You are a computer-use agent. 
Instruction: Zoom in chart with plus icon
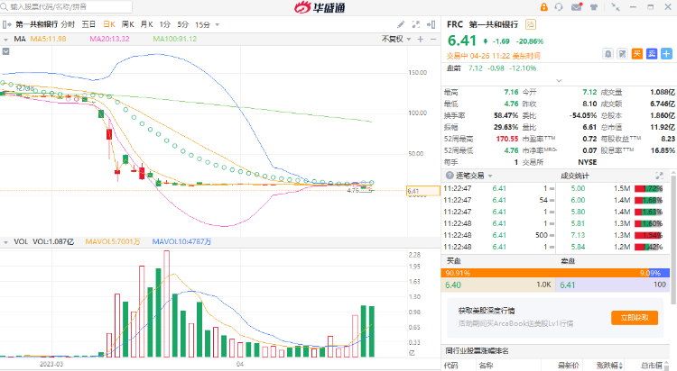click(x=421, y=40)
